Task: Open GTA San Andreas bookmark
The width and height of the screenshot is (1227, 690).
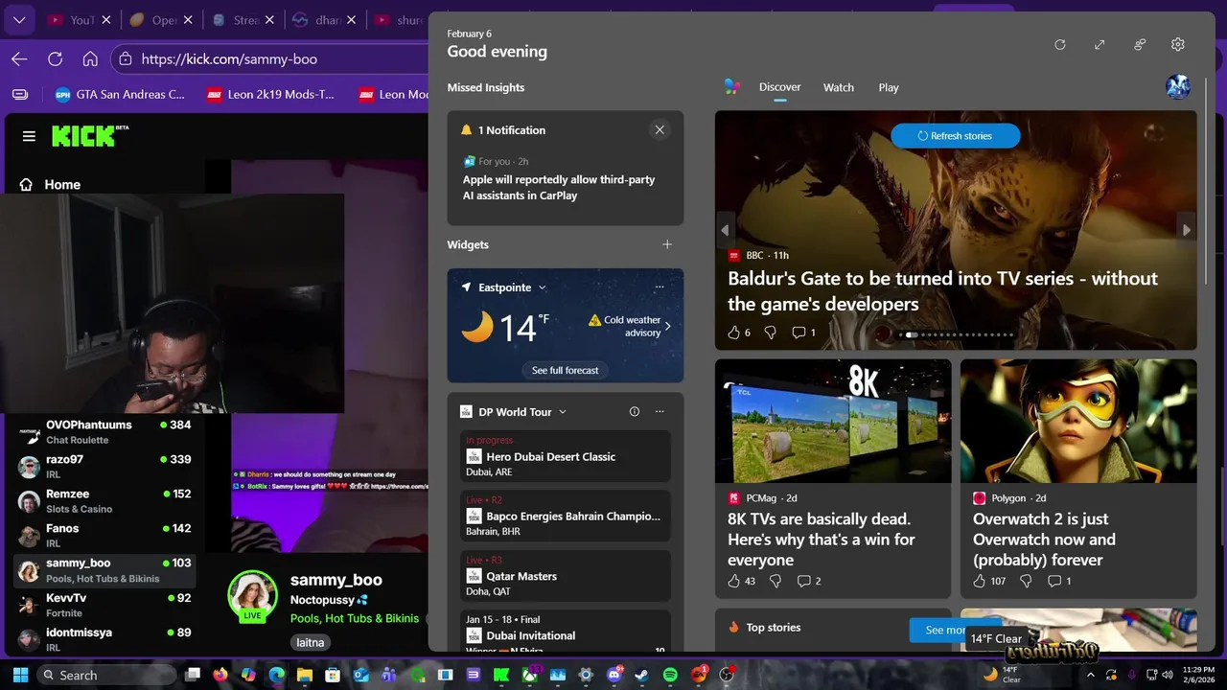Action: tap(120, 94)
